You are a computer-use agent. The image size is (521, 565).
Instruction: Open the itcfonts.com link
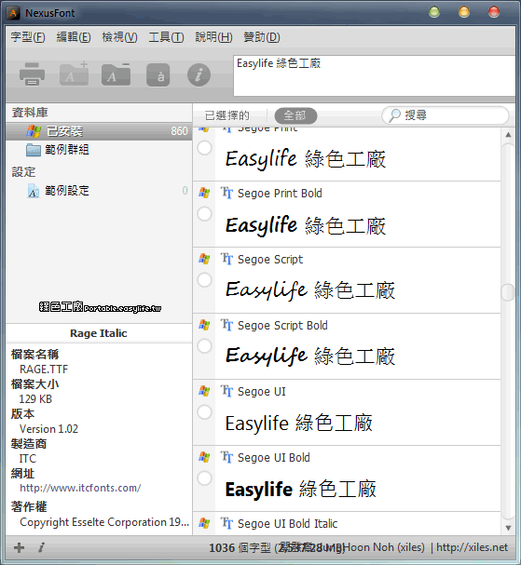click(x=80, y=488)
